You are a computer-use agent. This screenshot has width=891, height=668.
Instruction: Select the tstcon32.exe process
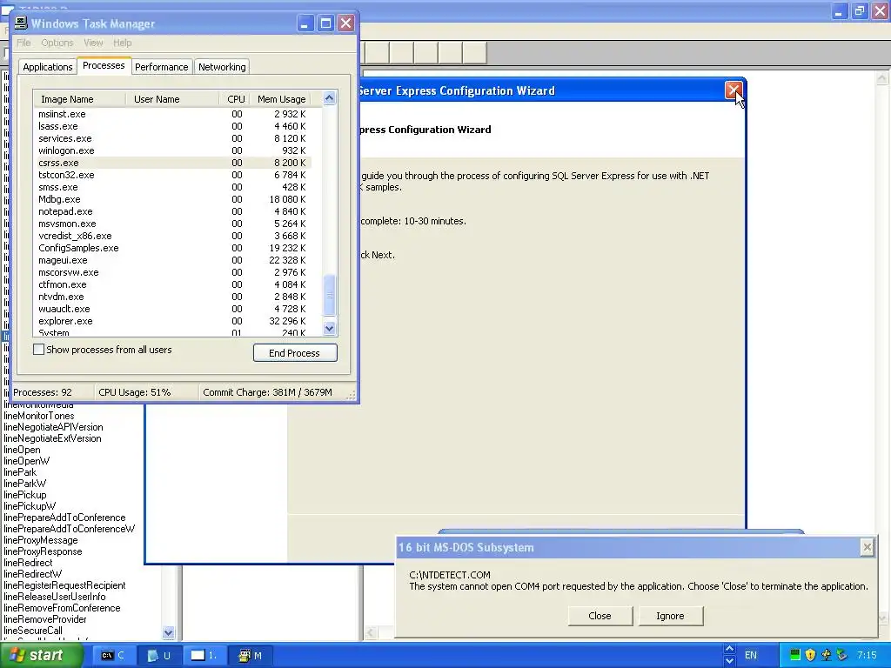172,175
